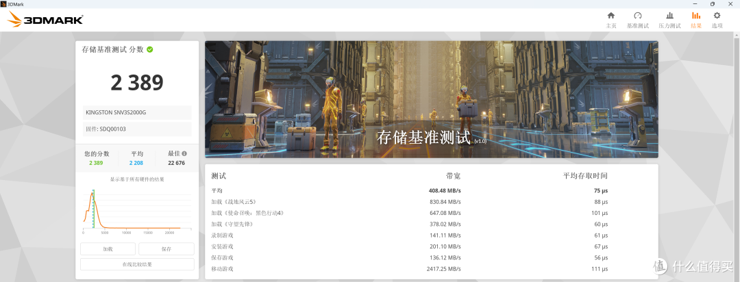740x282 pixels.
Task: Click the 3DMark title bar app icon
Action: (x=3, y=4)
